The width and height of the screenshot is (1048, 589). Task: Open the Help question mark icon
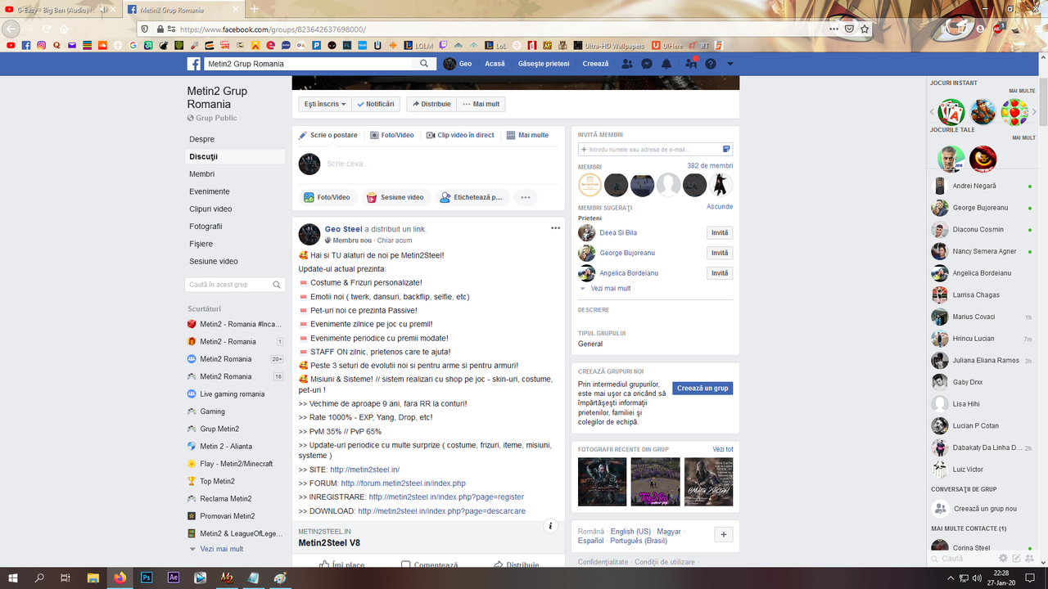point(711,64)
